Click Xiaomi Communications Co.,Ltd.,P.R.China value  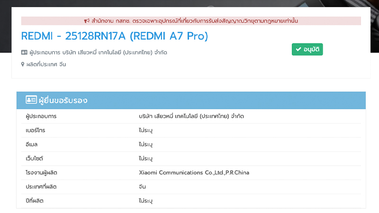click(x=194, y=173)
